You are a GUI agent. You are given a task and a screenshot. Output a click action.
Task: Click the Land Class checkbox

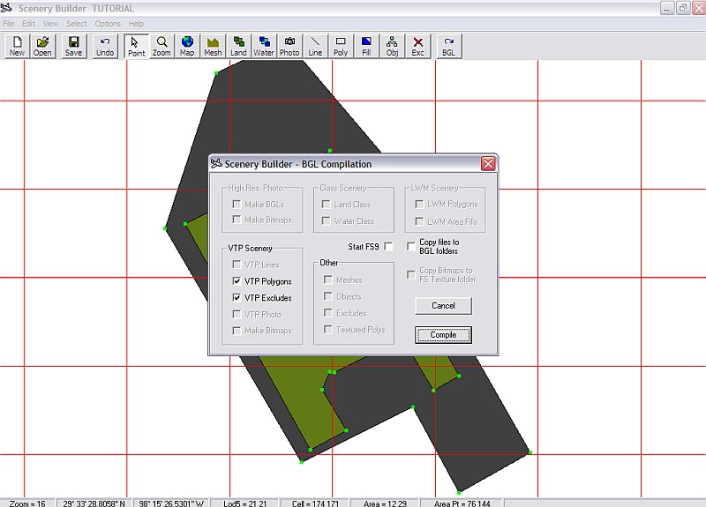[x=326, y=204]
